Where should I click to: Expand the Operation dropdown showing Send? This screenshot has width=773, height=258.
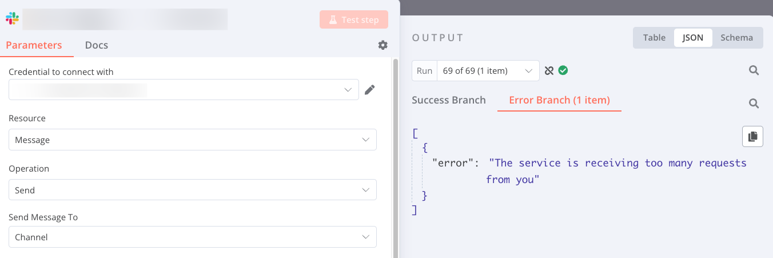point(192,190)
